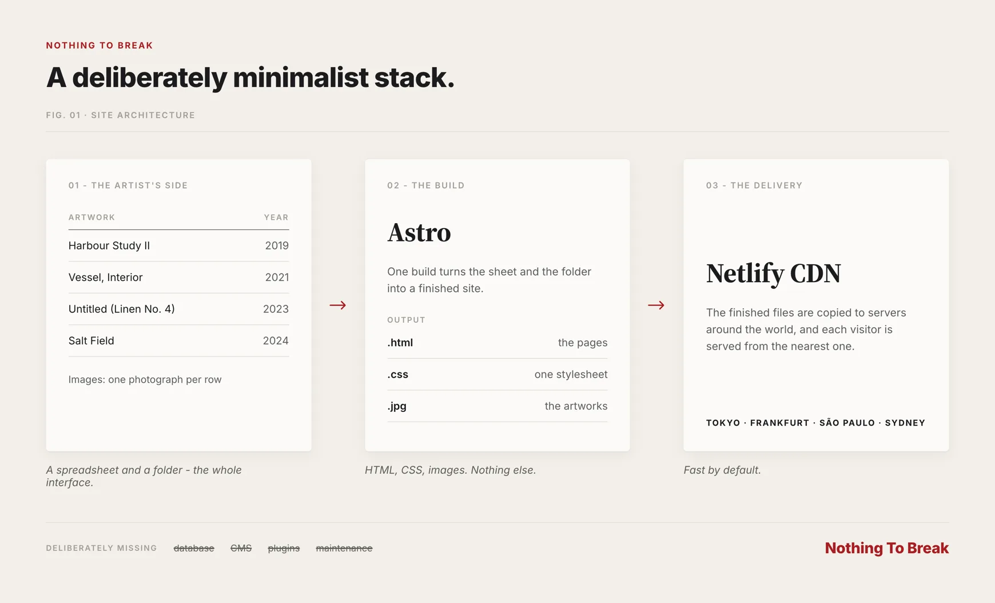Click the 'TOKYO · FRANKFURT · SÃO PAULO · SYDNEY' line
Screen dimensions: 995x603
click(815, 423)
